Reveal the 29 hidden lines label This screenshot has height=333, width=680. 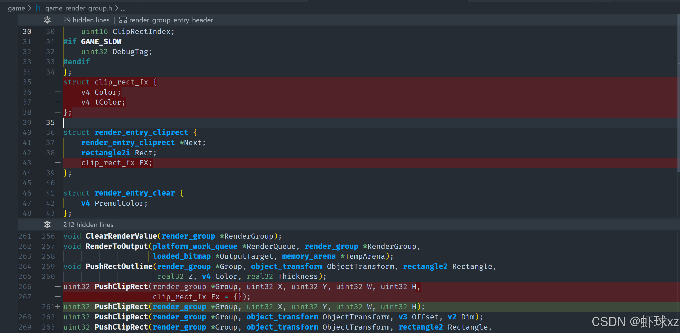coord(86,20)
